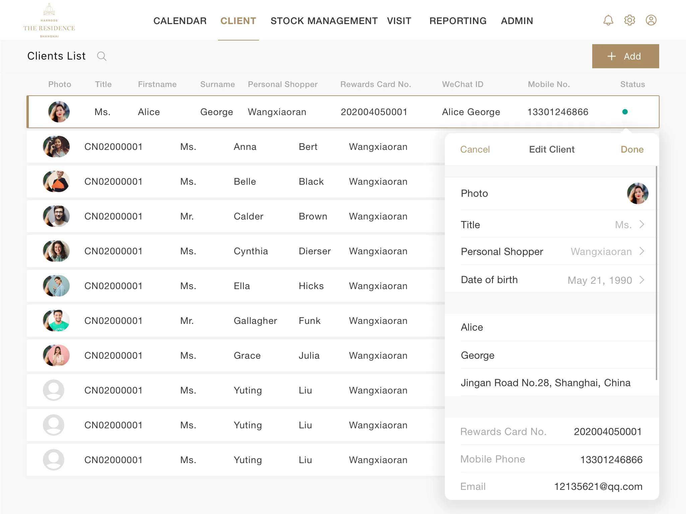The height and width of the screenshot is (514, 686).
Task: Click The Residence Shanghai logo
Action: click(x=49, y=20)
